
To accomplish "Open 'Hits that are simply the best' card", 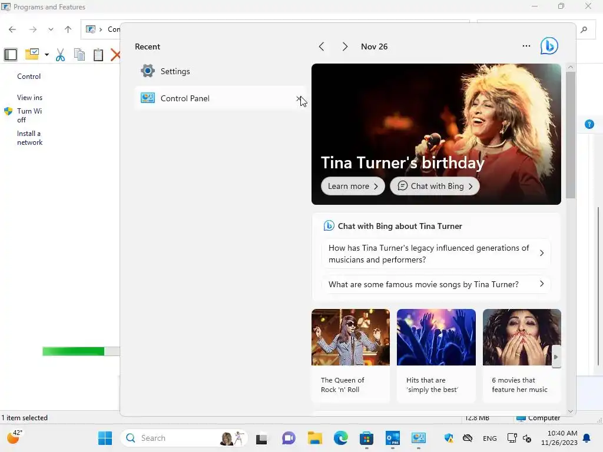I will coord(436,355).
